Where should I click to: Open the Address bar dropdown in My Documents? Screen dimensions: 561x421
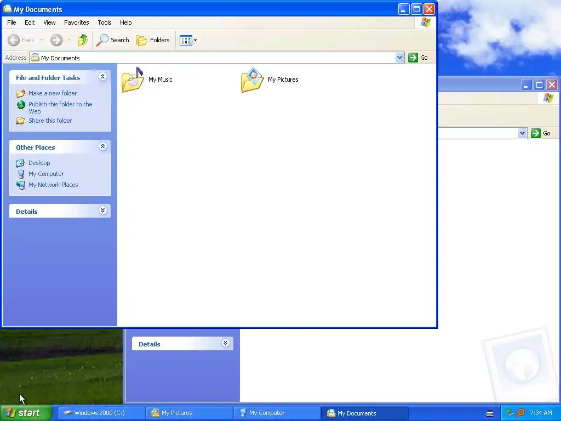[399, 58]
